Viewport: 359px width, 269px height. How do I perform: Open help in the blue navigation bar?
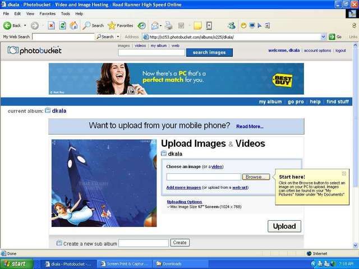[x=315, y=101]
